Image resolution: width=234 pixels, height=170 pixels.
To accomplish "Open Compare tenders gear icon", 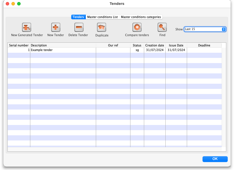I will coord(137,28).
